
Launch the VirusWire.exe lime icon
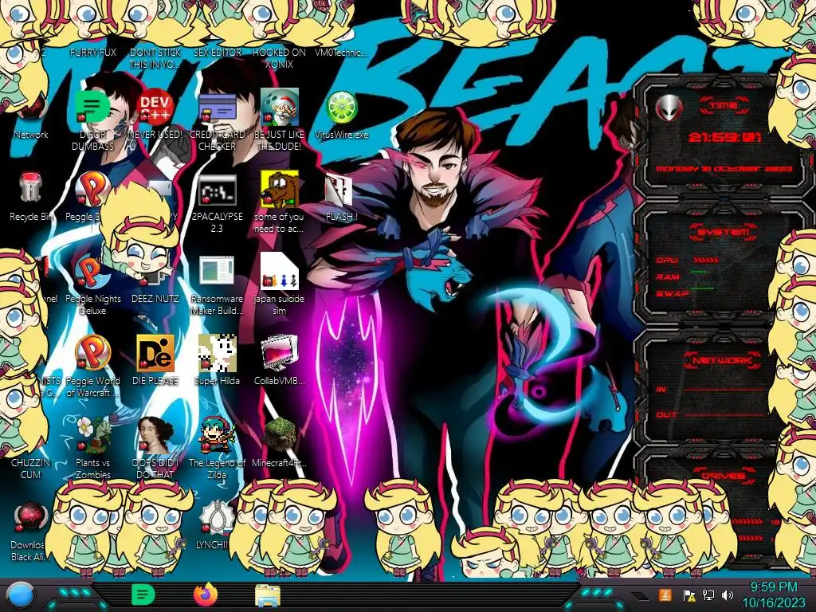341,107
